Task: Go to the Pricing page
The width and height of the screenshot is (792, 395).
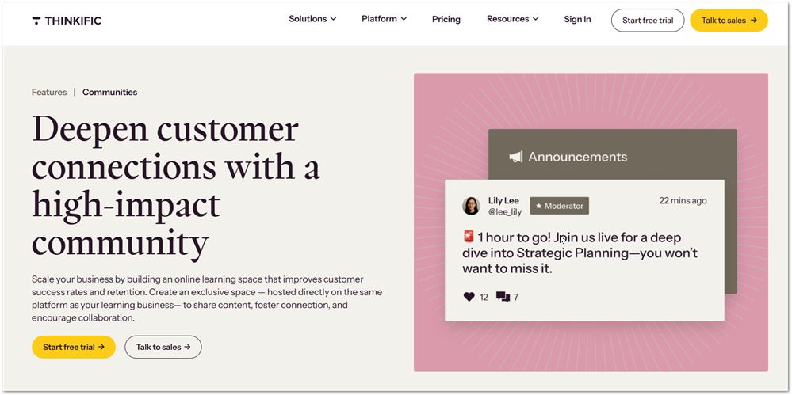Action: 446,19
